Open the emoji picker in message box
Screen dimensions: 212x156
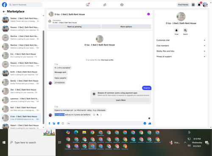pos(145,123)
